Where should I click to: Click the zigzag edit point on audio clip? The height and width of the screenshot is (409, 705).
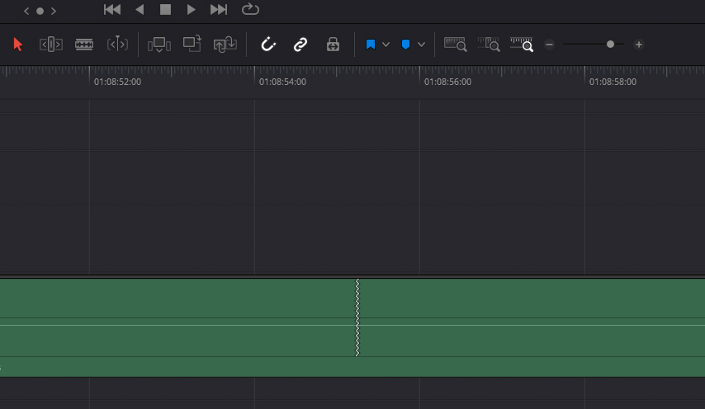[x=357, y=318]
